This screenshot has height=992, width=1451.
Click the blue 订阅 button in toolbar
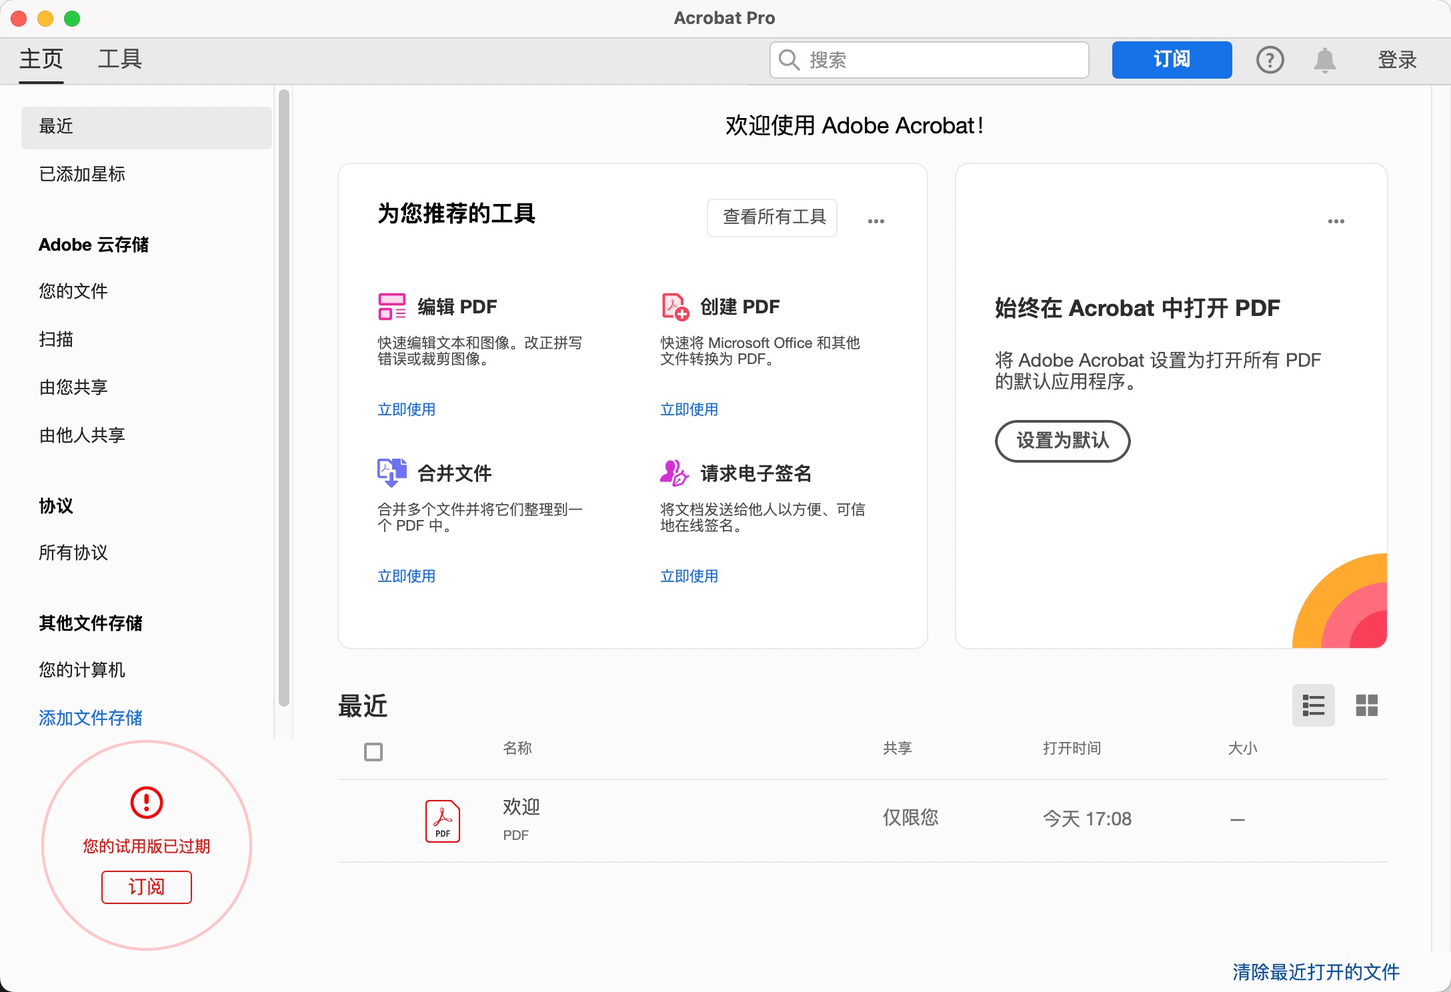pos(1172,60)
